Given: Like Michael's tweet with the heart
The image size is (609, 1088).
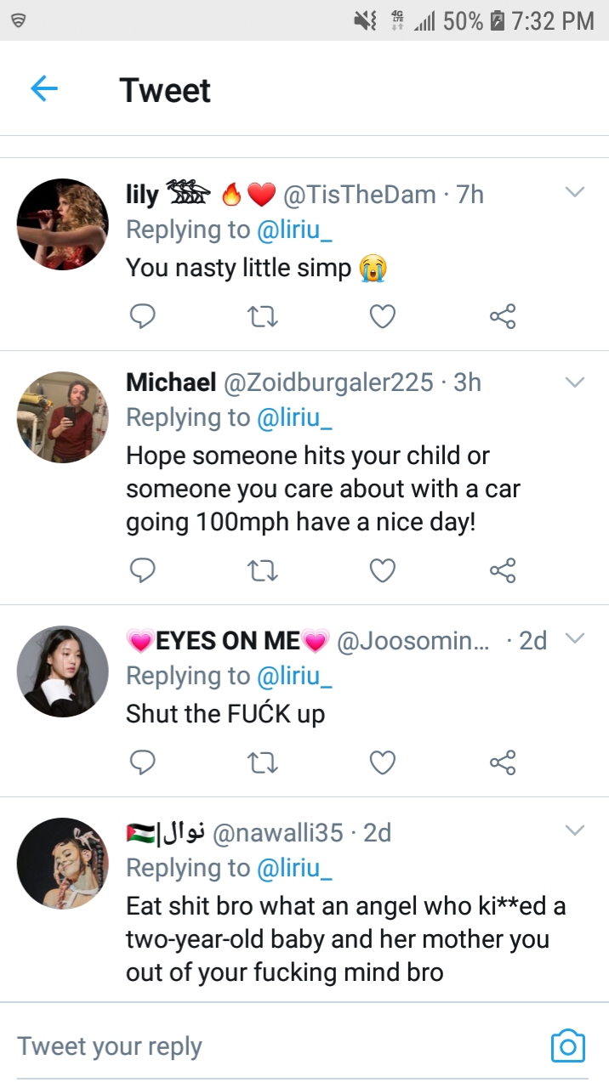Looking at the screenshot, I should [x=383, y=570].
